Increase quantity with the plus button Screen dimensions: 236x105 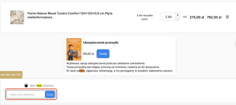(178, 15)
